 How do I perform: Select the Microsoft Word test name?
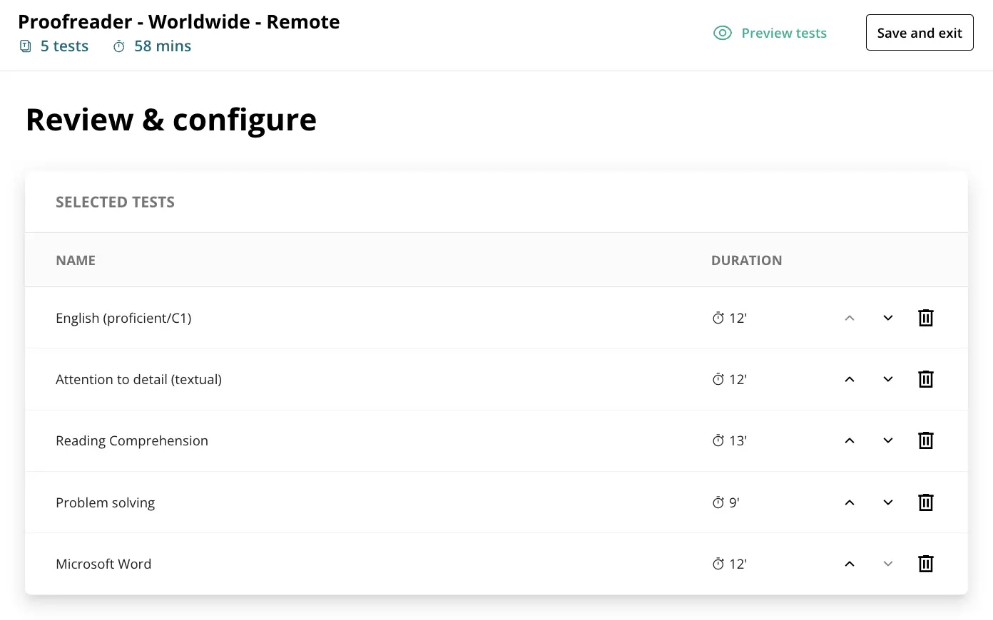click(x=103, y=564)
